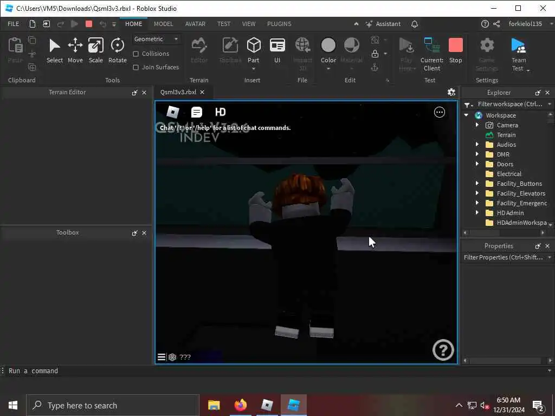Toggle the in-game chat icon
This screenshot has height=416, width=555.
click(x=196, y=112)
